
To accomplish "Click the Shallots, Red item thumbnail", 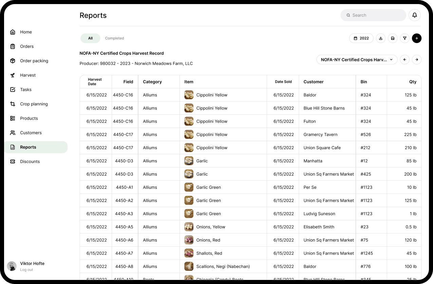I will pyautogui.click(x=189, y=253).
